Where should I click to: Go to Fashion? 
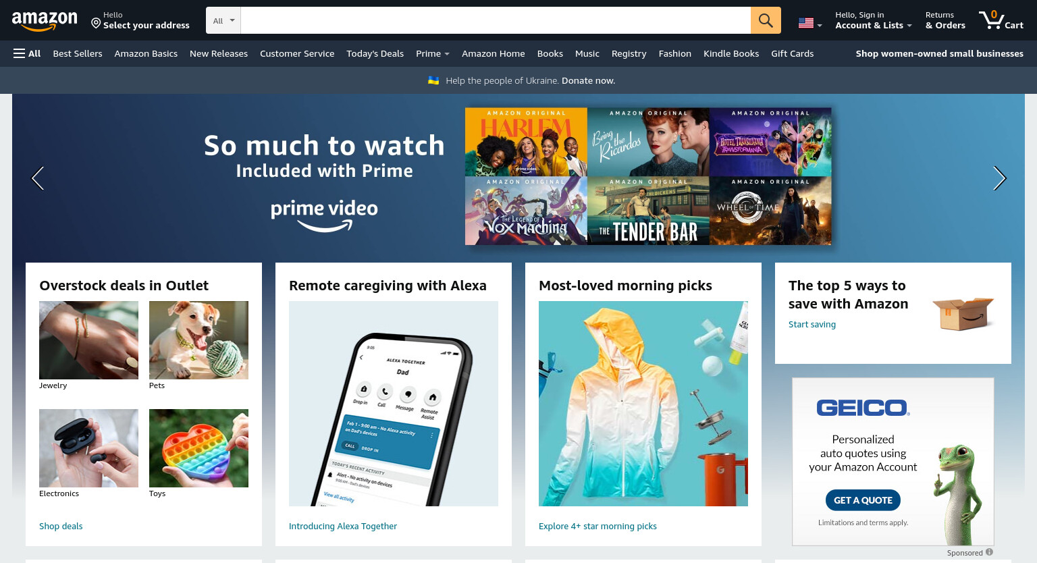[675, 53]
